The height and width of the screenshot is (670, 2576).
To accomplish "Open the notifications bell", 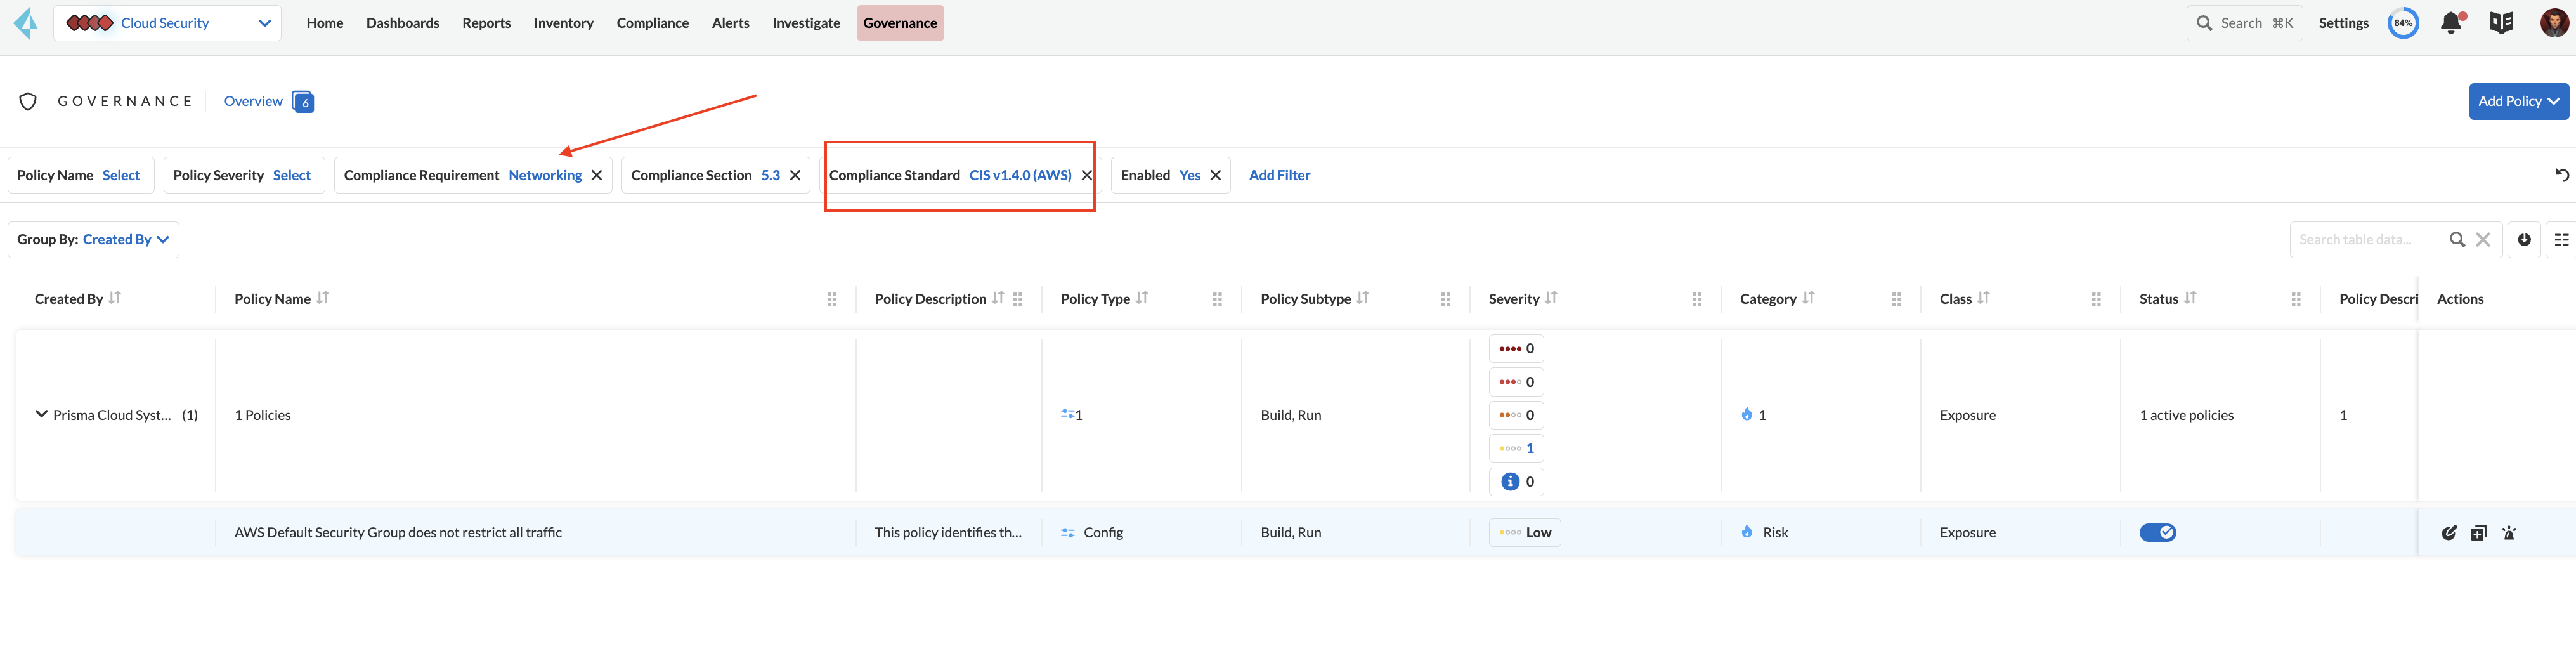I will [x=2450, y=23].
